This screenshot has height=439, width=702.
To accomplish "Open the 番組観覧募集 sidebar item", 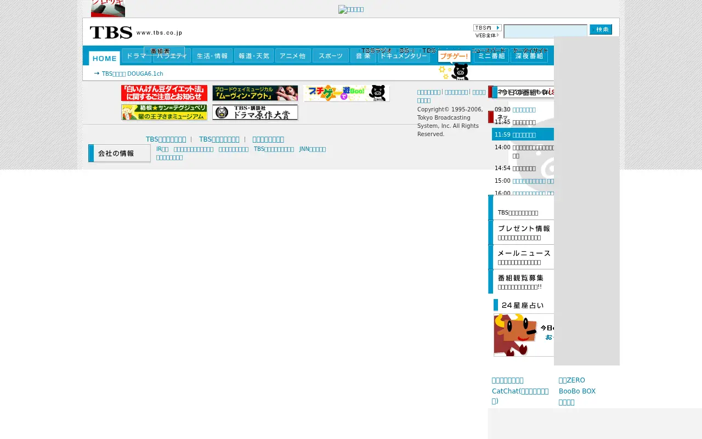I will point(521,282).
